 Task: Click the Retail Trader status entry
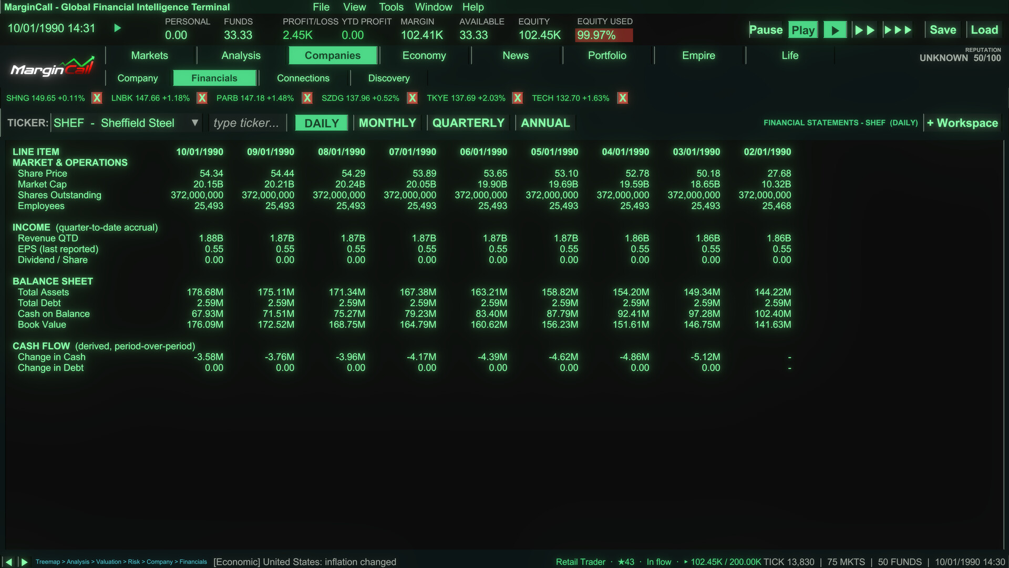point(581,562)
